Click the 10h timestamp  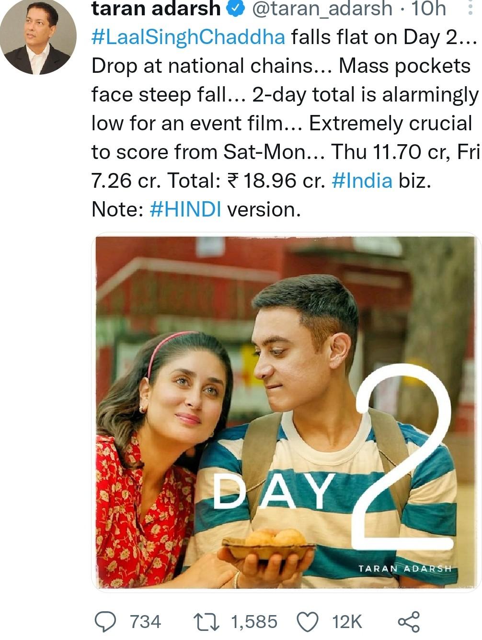click(x=429, y=8)
